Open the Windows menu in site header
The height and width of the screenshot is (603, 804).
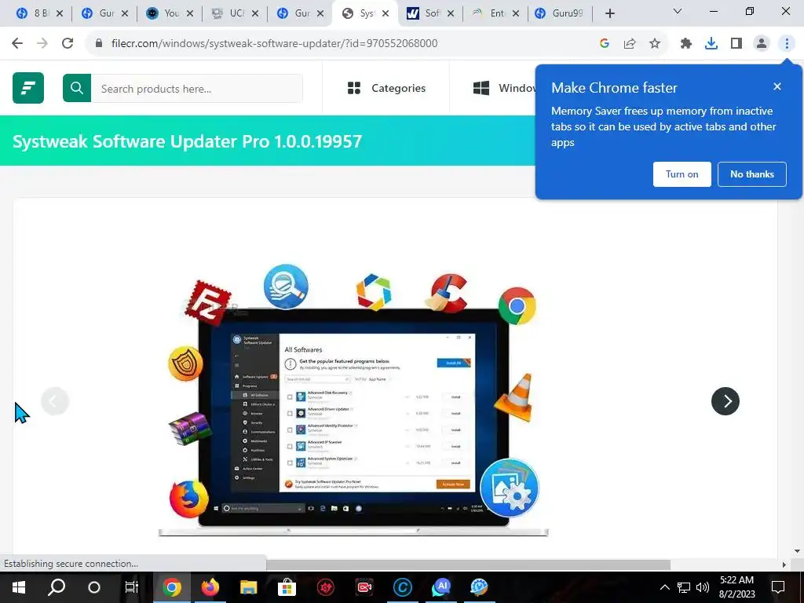click(504, 88)
